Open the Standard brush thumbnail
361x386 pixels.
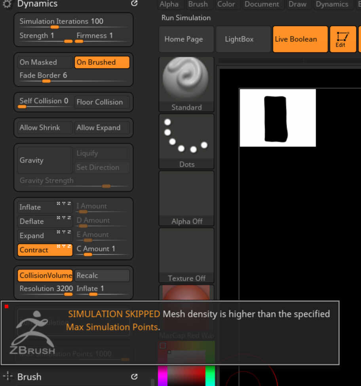(x=186, y=84)
